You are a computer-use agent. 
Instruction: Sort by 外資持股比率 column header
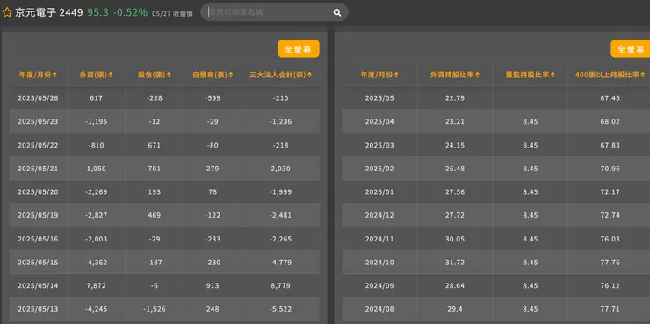pos(455,75)
